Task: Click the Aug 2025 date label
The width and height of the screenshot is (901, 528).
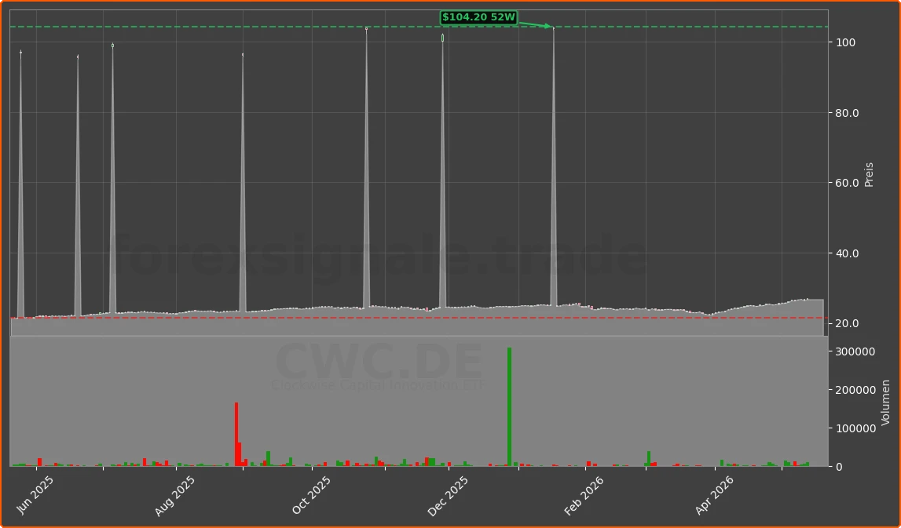Action: coord(174,496)
